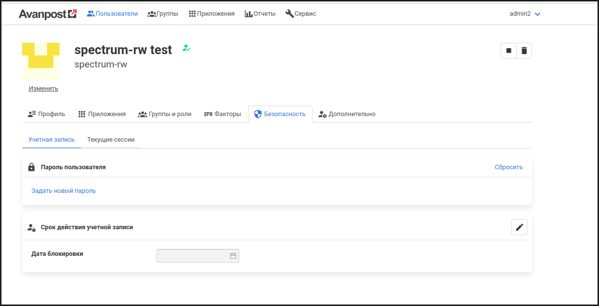The image size is (599, 306).
Task: Open the Группы menu
Action: tap(162, 14)
